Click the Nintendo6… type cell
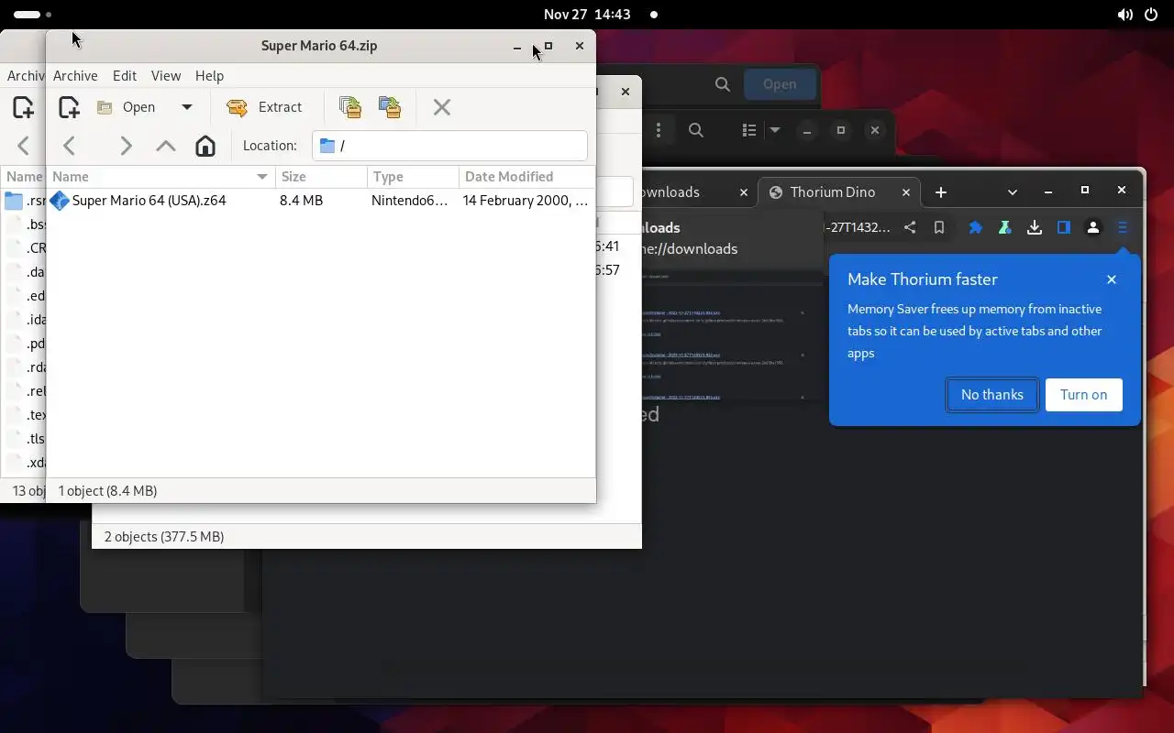1174x733 pixels. click(409, 201)
